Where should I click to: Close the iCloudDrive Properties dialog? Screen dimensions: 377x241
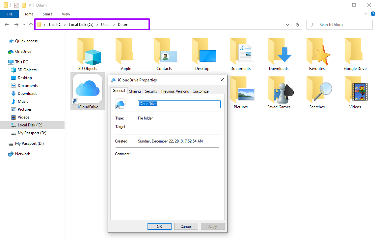[x=222, y=80]
